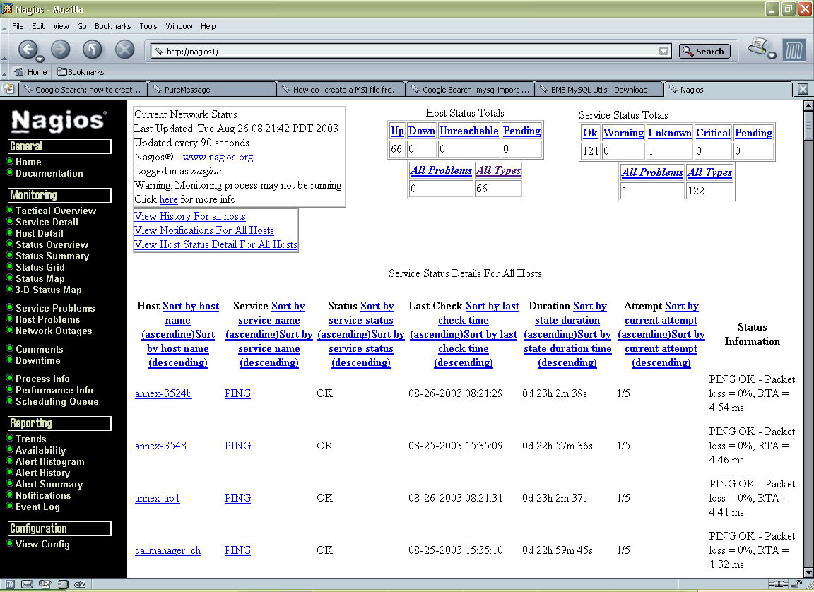This screenshot has height=592, width=814.
Task: Open the File menu
Action: [18, 26]
